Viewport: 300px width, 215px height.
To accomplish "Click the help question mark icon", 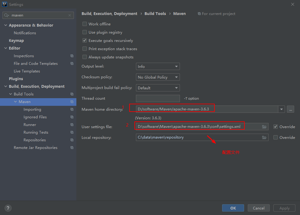I will pyautogui.click(x=8, y=208).
